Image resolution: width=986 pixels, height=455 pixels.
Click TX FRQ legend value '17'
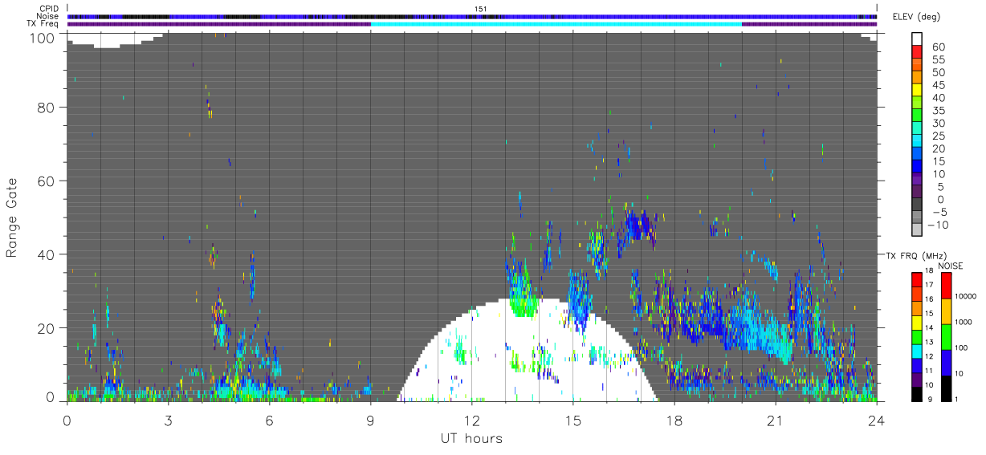coord(928,285)
